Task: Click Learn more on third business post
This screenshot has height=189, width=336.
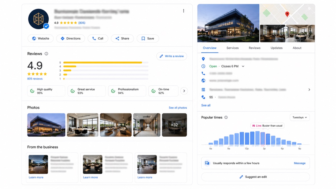Action: point(145,177)
